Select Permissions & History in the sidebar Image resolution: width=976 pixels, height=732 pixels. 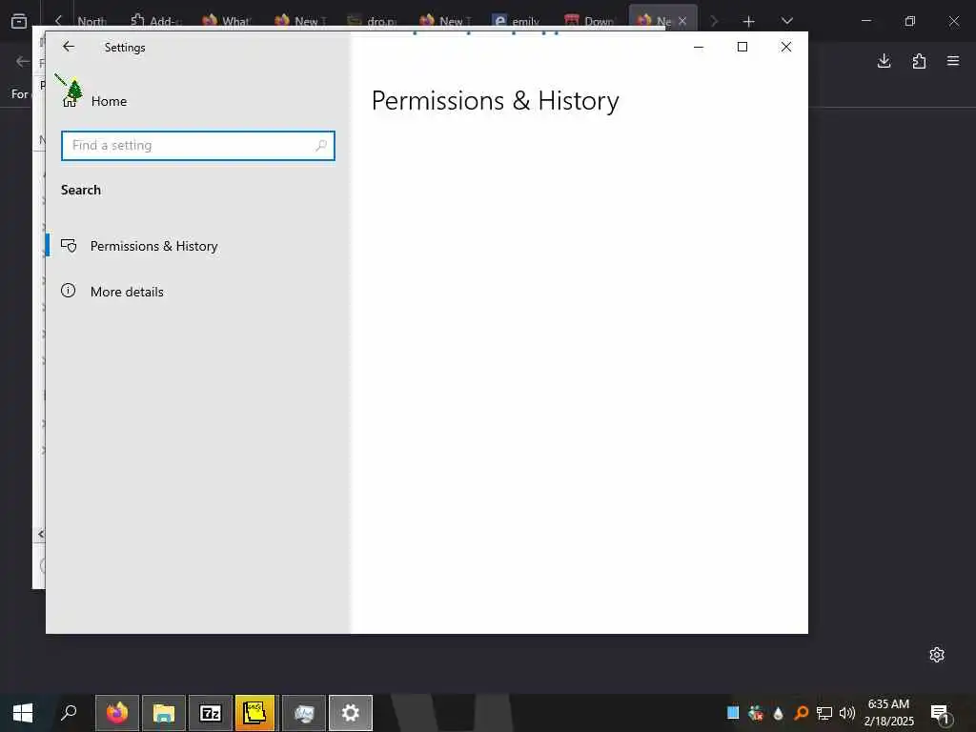coord(198,246)
